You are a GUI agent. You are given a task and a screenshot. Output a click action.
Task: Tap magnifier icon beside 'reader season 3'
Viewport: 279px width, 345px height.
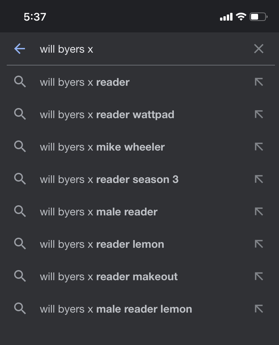pyautogui.click(x=20, y=179)
